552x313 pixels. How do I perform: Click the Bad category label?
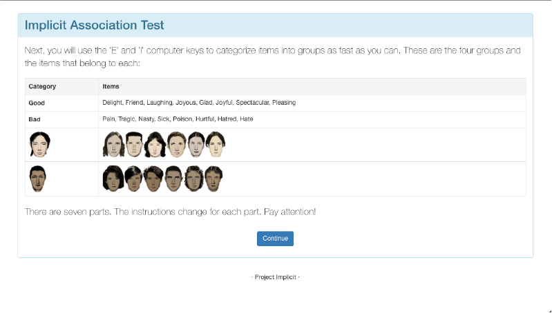pos(35,119)
